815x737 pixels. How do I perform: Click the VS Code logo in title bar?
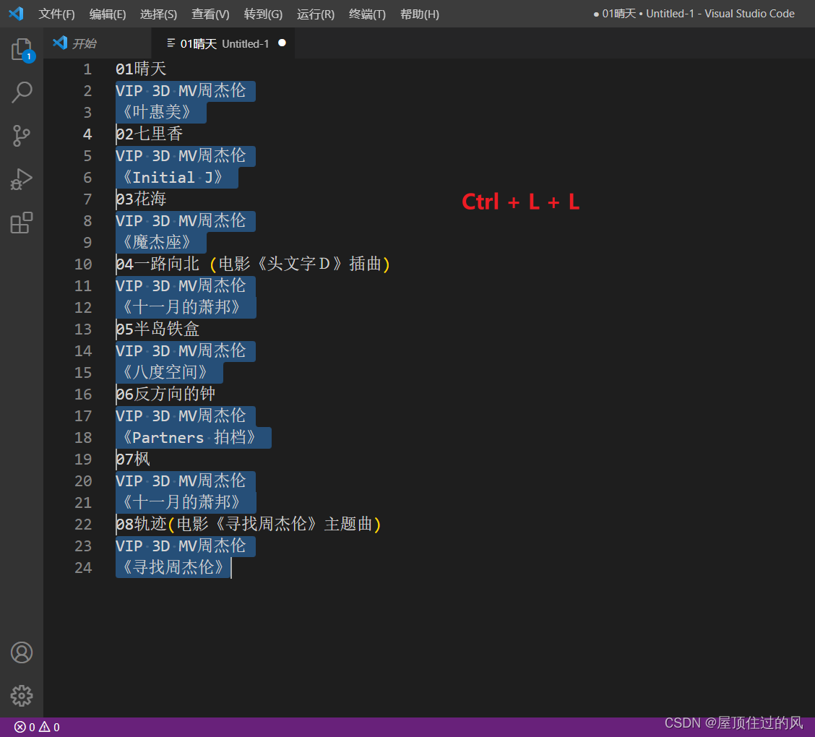tap(16, 14)
